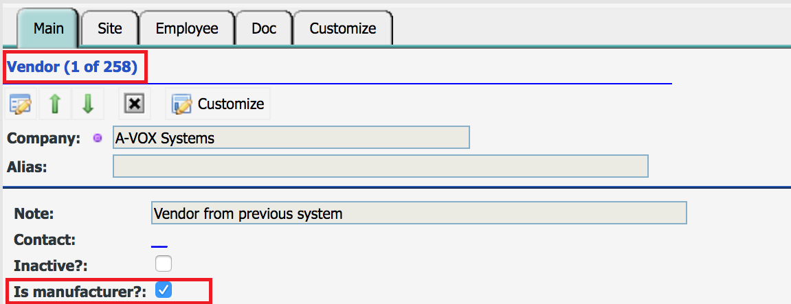Click the edit record pencil icon
Screen dimensions: 791x304
click(20, 104)
